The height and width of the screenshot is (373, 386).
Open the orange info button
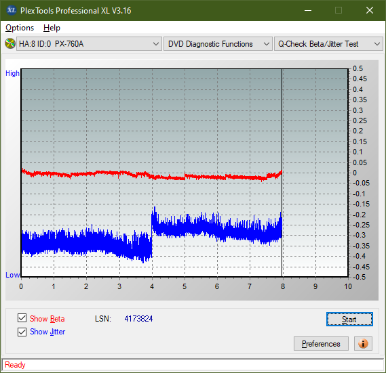363,343
